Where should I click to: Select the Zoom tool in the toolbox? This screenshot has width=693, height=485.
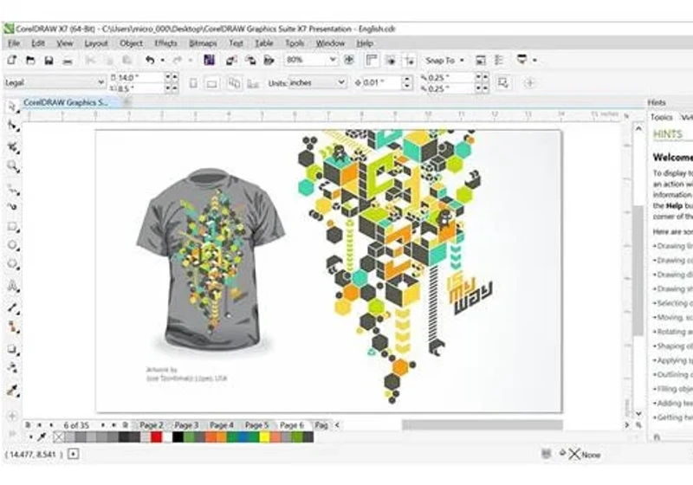(x=13, y=166)
